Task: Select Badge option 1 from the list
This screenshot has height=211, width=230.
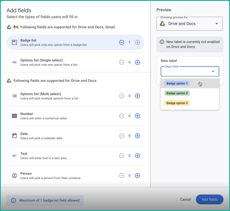Action: (177, 83)
